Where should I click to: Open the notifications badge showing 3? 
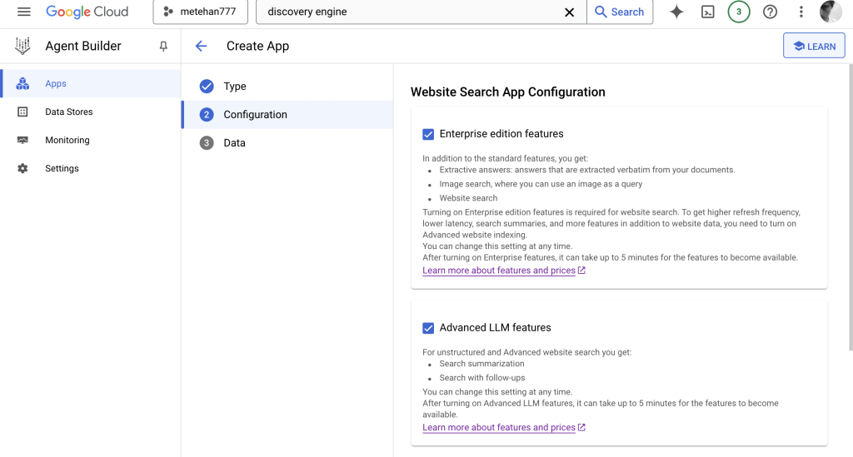pyautogui.click(x=738, y=12)
